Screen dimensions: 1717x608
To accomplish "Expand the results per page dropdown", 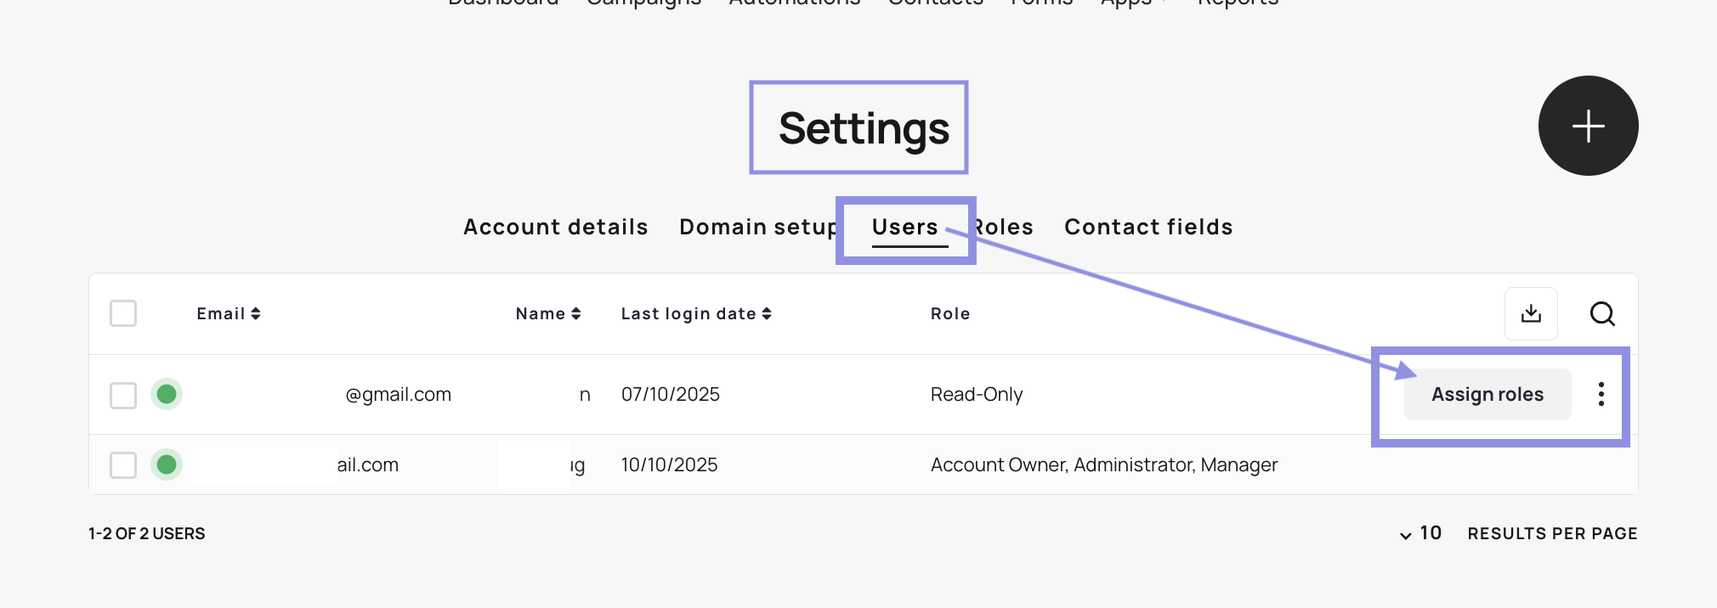I will [x=1421, y=533].
